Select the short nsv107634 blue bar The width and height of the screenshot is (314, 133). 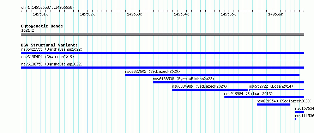point(300,112)
